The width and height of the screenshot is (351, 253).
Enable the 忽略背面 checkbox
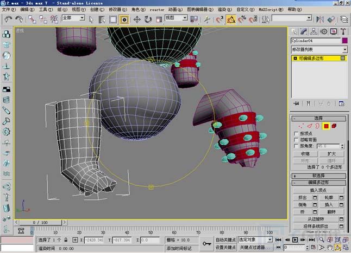(x=296, y=140)
